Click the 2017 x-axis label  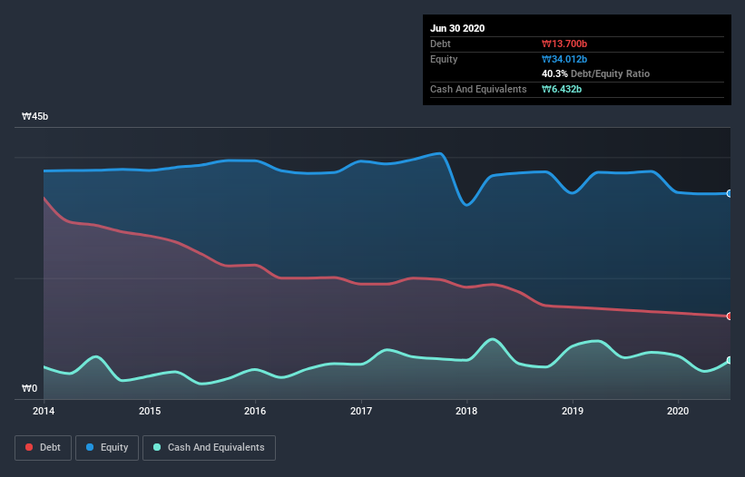pyautogui.click(x=361, y=411)
